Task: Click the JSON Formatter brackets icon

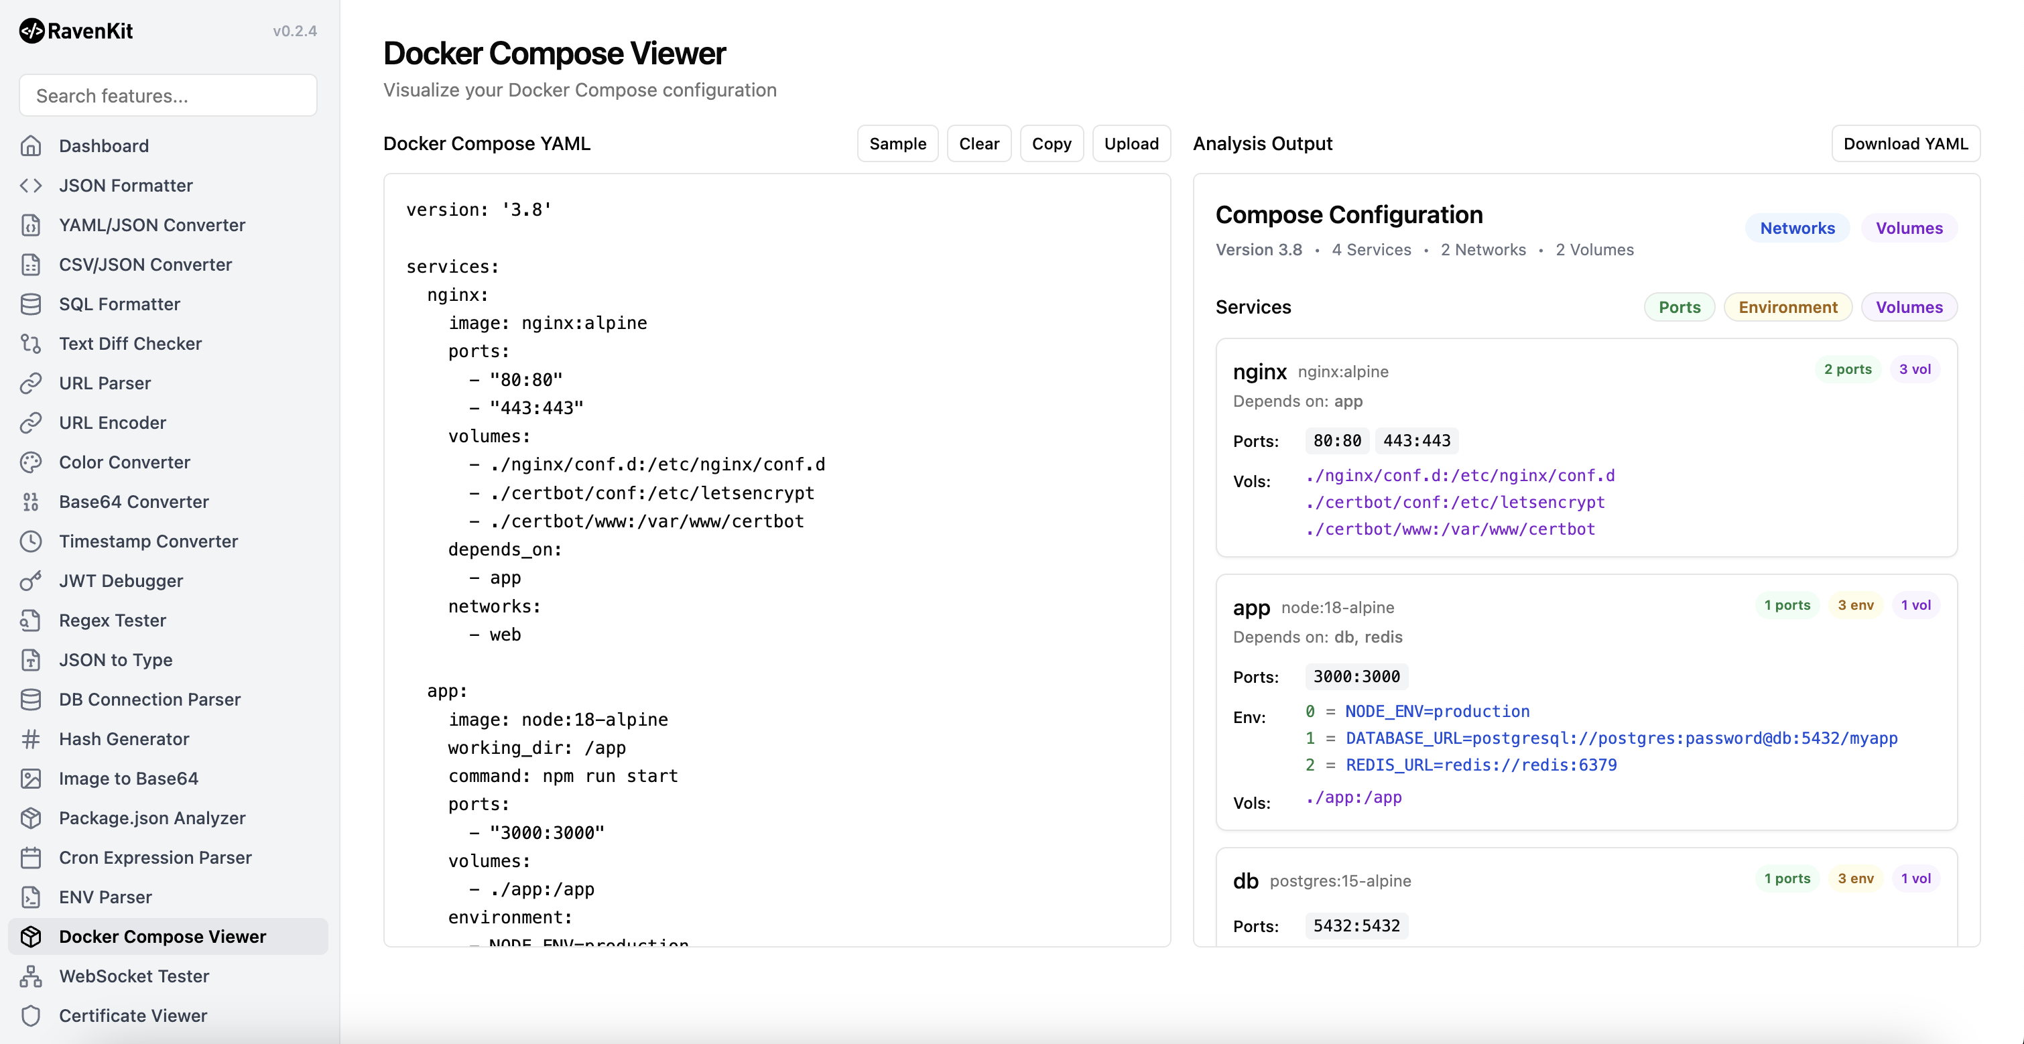Action: (31, 186)
